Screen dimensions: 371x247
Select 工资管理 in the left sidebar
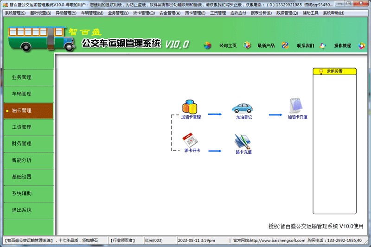pyautogui.click(x=28, y=127)
